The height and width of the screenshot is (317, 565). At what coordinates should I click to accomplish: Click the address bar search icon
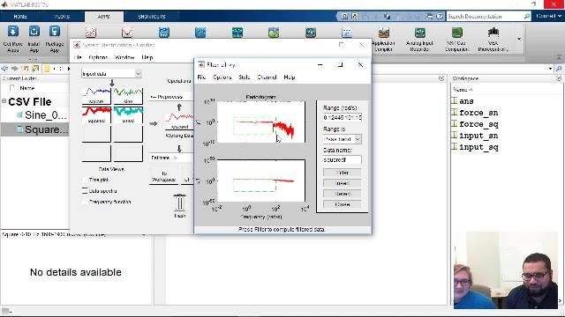pyautogui.click(x=559, y=69)
